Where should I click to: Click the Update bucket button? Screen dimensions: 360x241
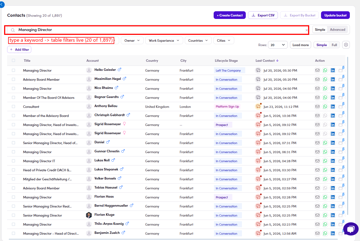(335, 15)
